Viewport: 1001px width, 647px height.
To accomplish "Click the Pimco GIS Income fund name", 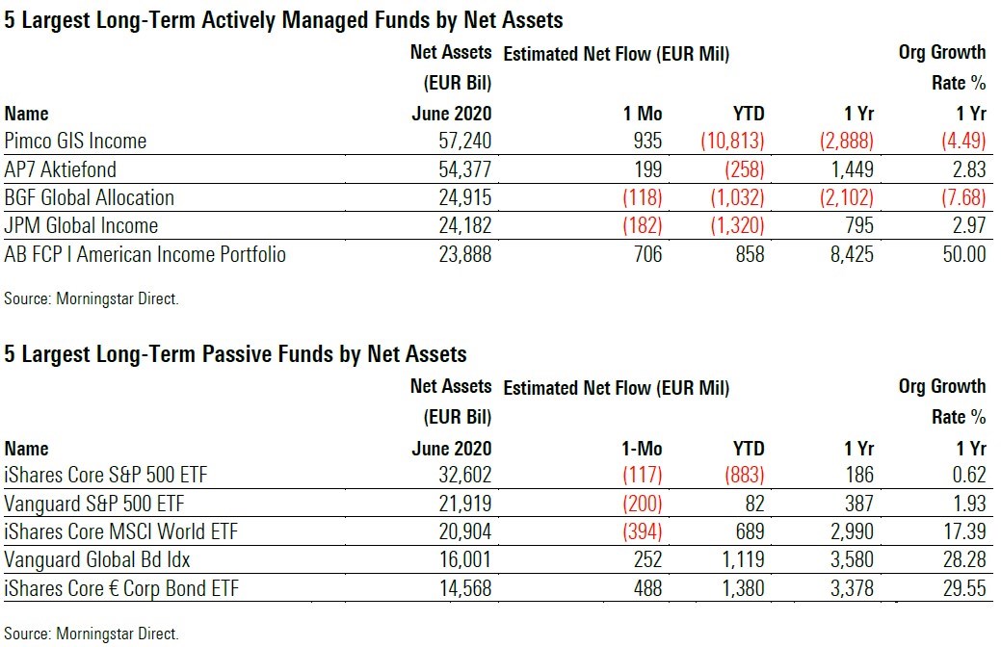I will pos(76,142).
